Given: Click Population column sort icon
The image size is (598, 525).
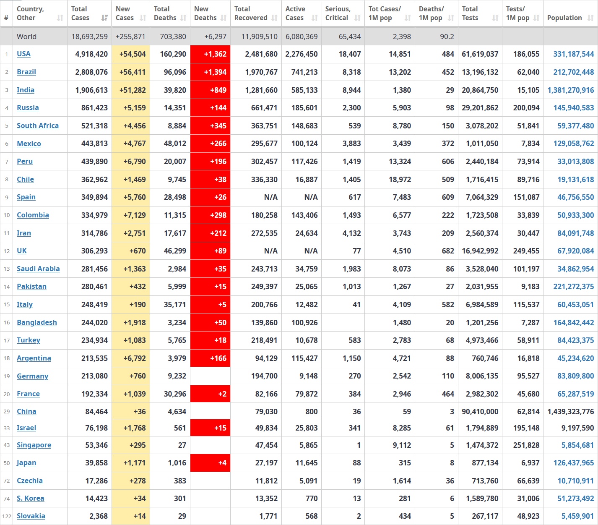Looking at the screenshot, I should [590, 18].
